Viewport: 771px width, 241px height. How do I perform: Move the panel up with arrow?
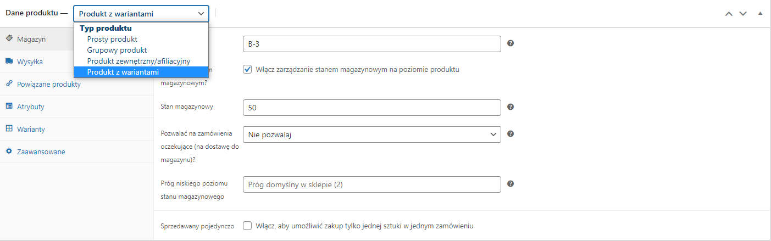729,13
